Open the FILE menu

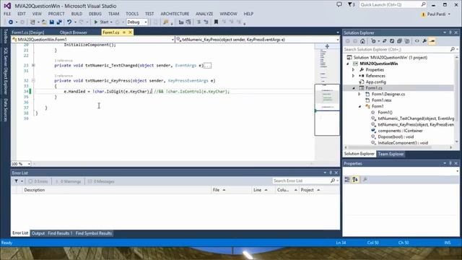pos(7,14)
